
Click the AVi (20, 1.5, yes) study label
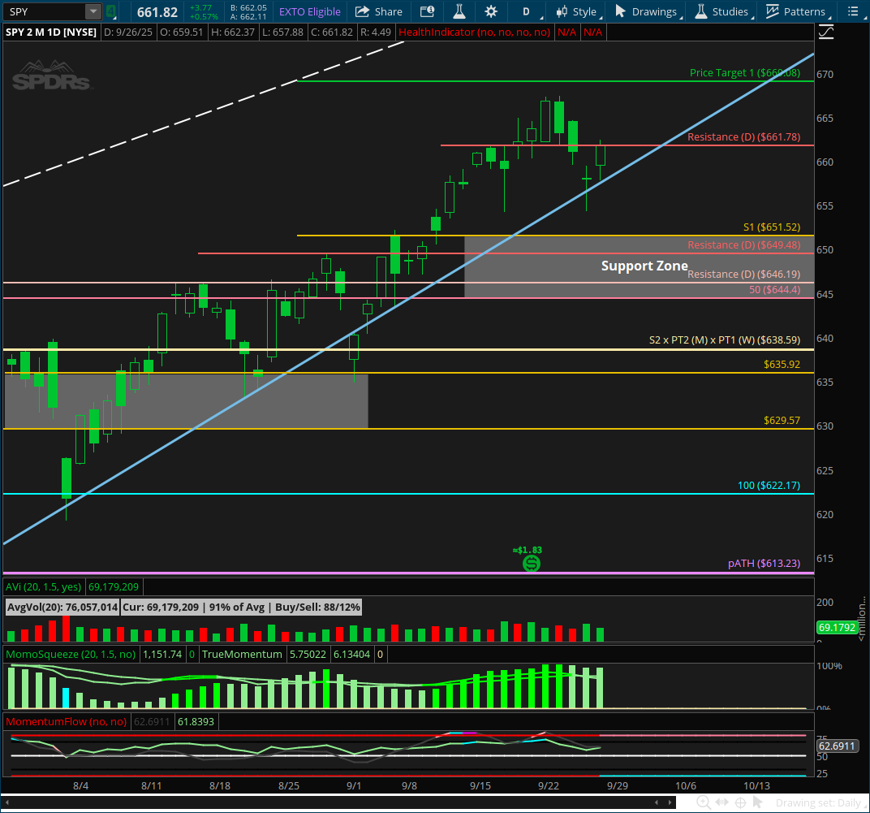pyautogui.click(x=43, y=586)
